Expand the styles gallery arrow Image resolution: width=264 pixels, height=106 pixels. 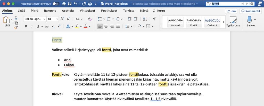[x=224, y=22]
